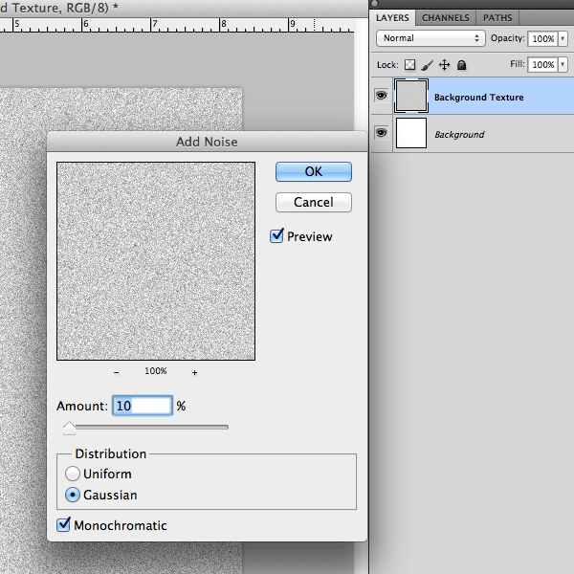Zoom in the noise preview with plus
Viewport: 574px width, 574px height.
pos(194,372)
